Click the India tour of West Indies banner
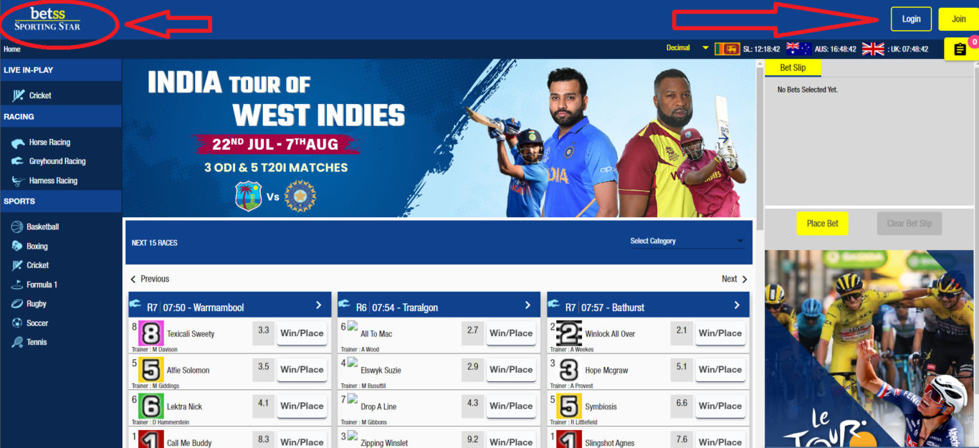Image resolution: width=979 pixels, height=448 pixels. point(439,138)
